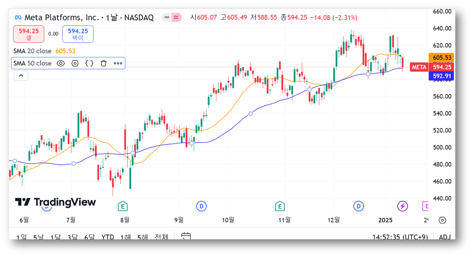This screenshot has height=257, width=473.
Task: Click the −14.08 (−2.31%) change value
Action: click(x=334, y=17)
